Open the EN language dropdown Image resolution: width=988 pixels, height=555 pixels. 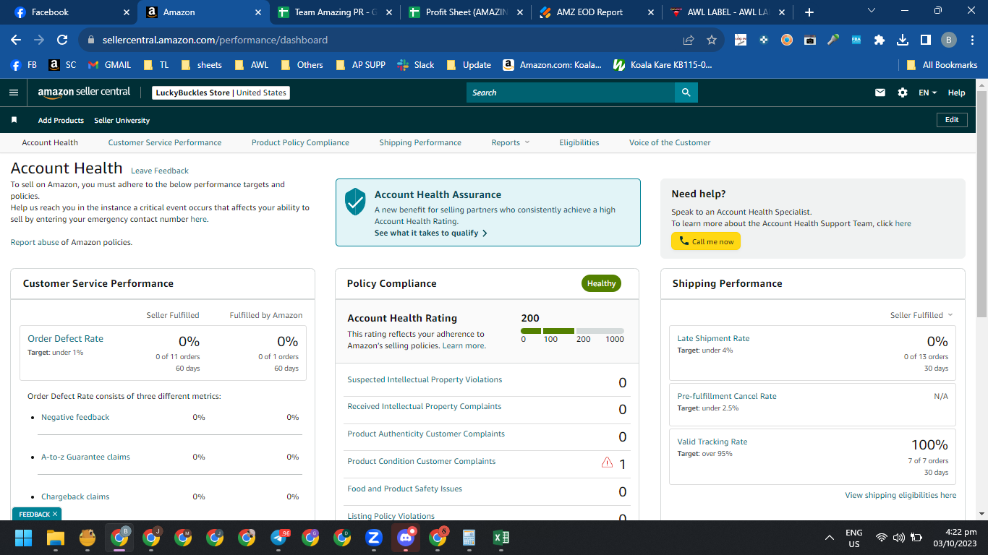pos(927,92)
